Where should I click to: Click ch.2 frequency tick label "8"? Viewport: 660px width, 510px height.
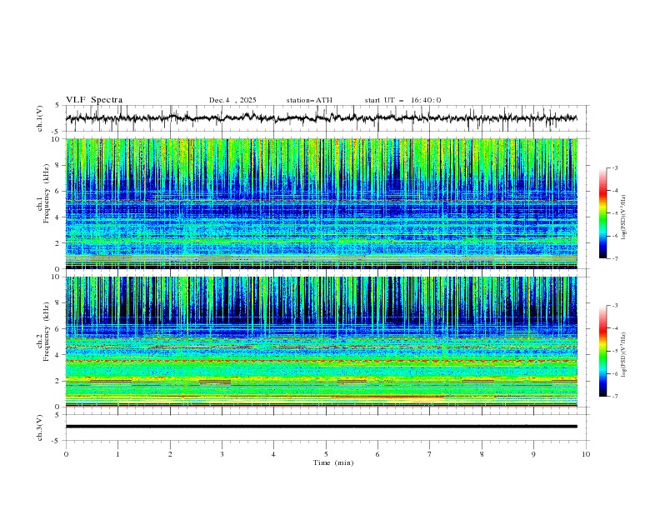click(58, 303)
